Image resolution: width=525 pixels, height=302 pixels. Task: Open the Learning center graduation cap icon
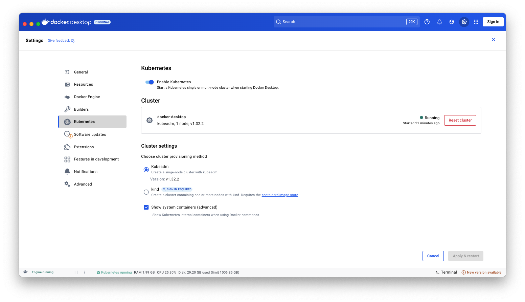(452, 22)
